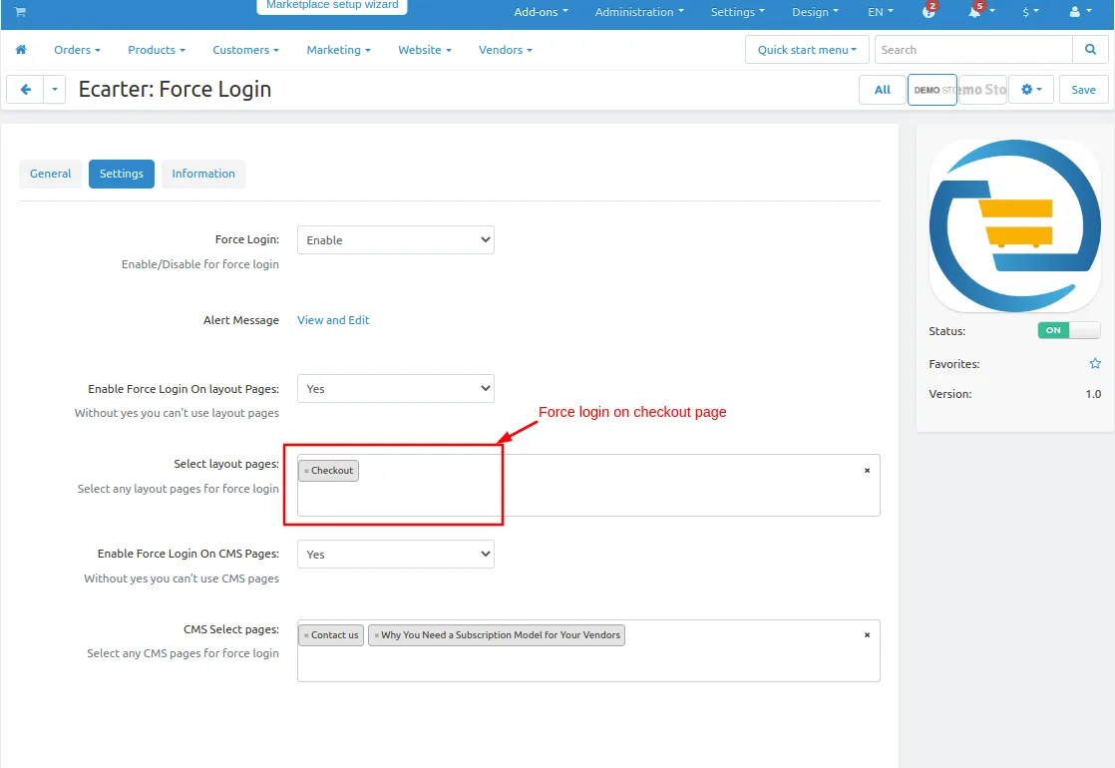Open the gear settings dropdown beside Save
This screenshot has height=768, width=1115.
pos(1031,90)
